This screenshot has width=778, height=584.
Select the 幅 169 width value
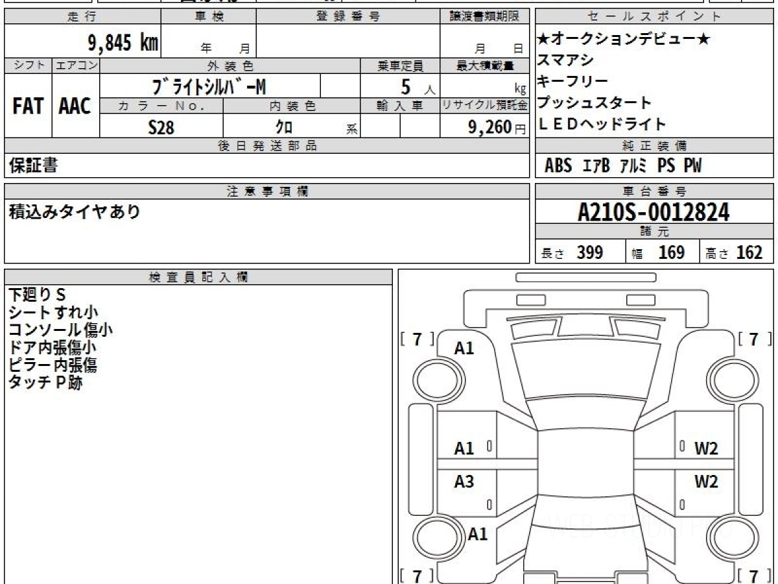(x=658, y=252)
